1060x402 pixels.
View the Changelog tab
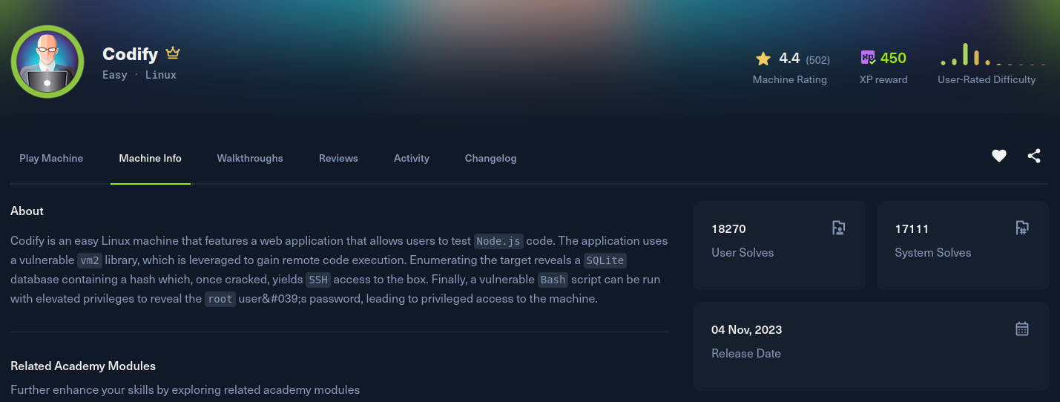490,158
